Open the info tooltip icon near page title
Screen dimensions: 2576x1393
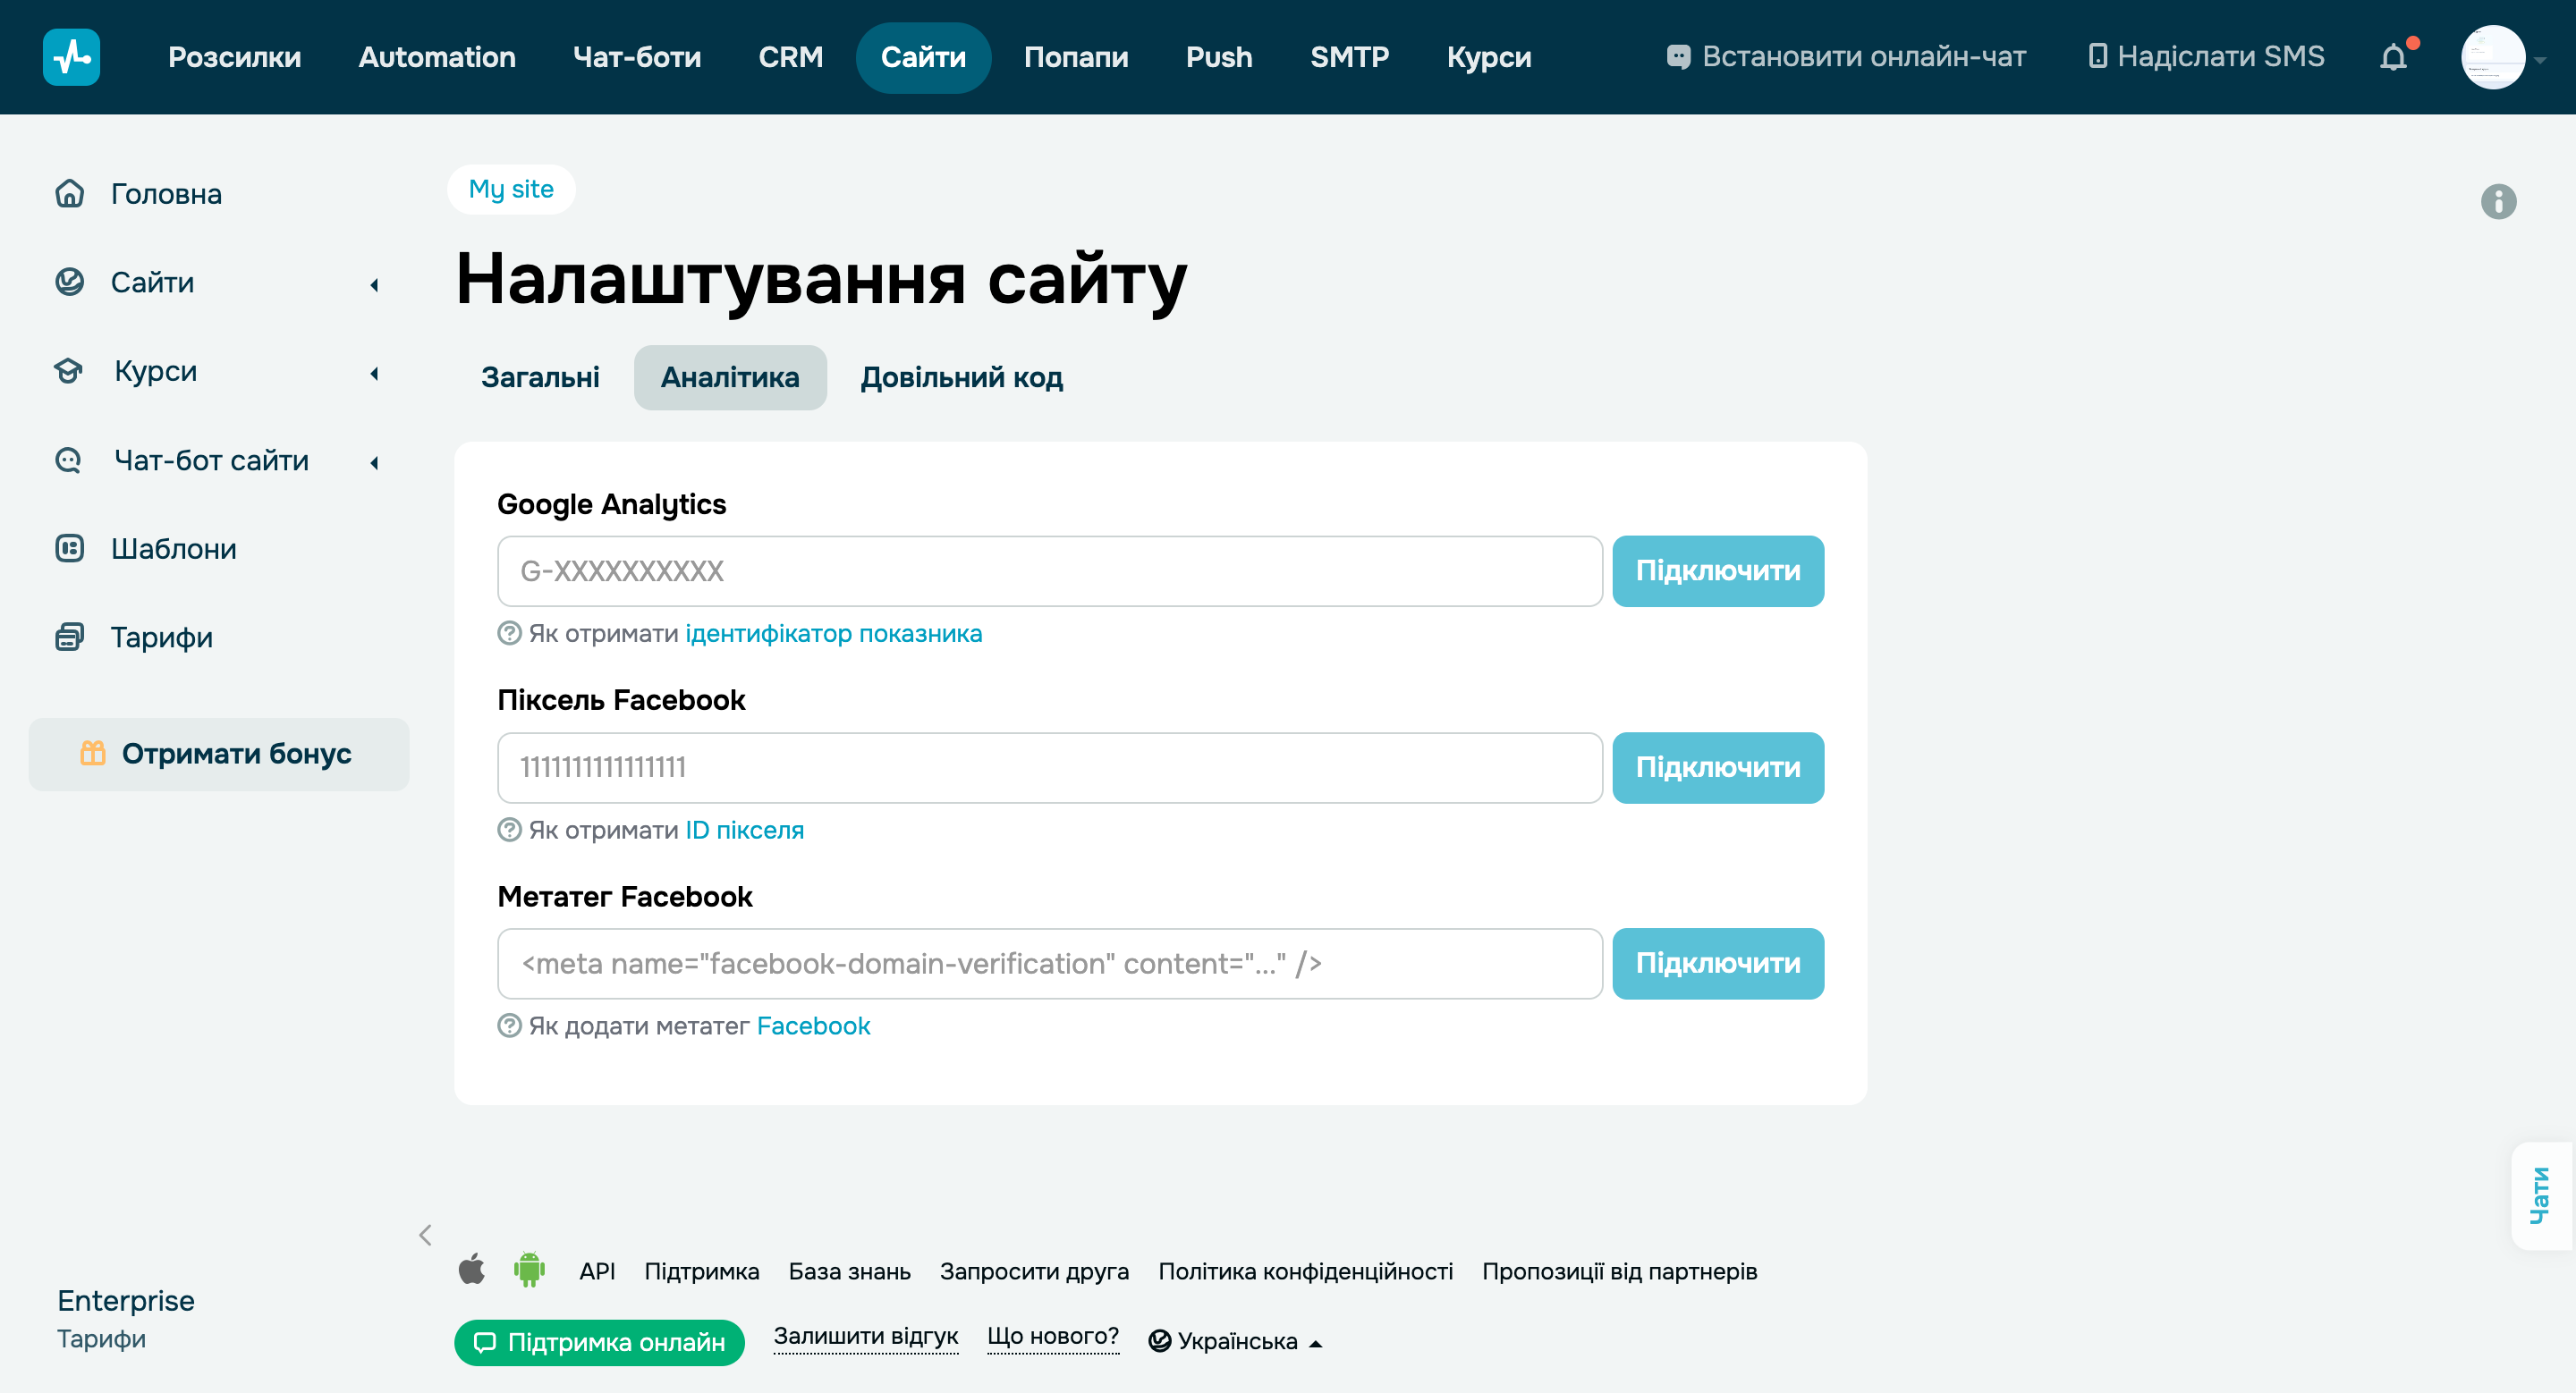pos(2499,203)
